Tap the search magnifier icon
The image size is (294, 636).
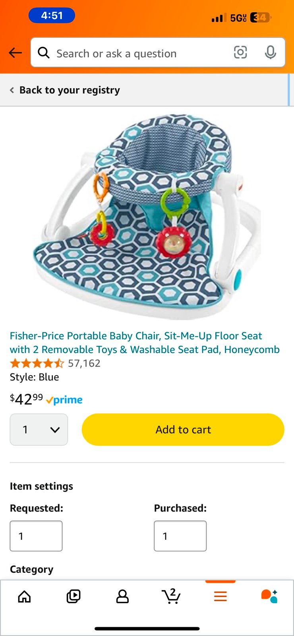pyautogui.click(x=44, y=52)
